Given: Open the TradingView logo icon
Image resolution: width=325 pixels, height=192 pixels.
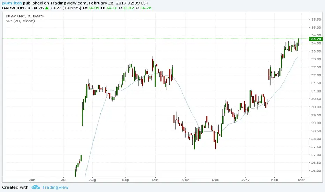Looking at the screenshot, I should pos(36,187).
